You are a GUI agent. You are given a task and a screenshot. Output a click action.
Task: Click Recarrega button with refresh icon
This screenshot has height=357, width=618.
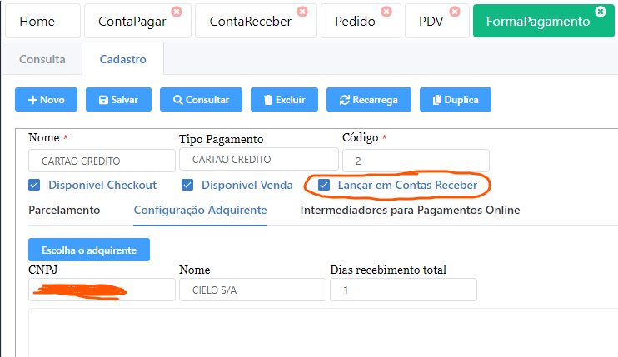[x=368, y=99]
